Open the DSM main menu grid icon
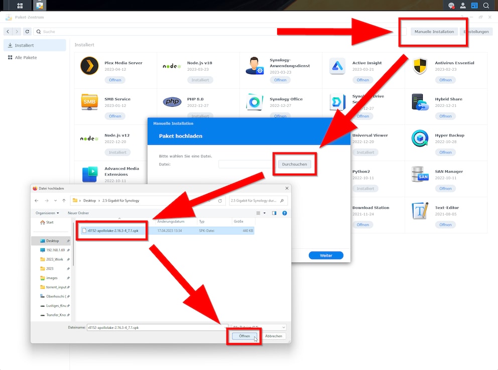Viewport: 498px width, 370px height. tap(20, 6)
